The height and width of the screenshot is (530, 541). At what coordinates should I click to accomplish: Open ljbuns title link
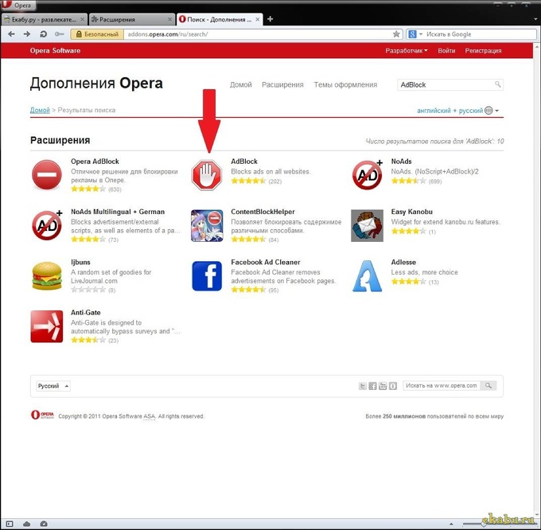tap(80, 262)
